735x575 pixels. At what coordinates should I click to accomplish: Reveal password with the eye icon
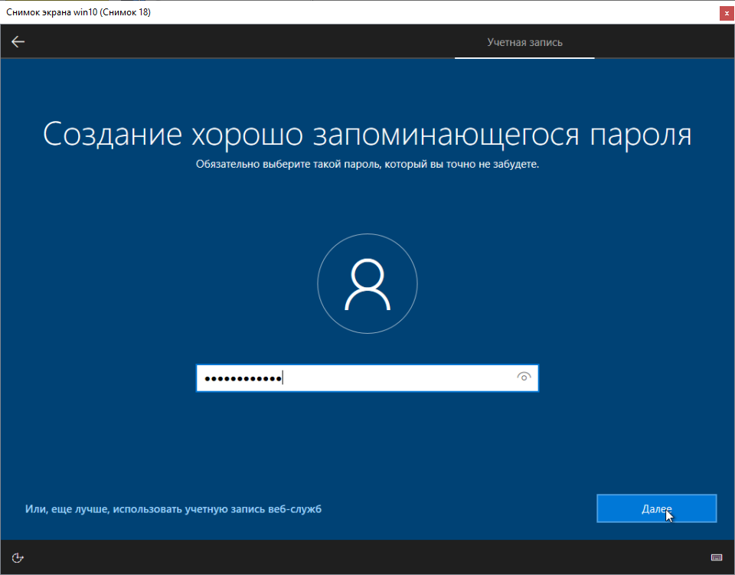coord(524,377)
